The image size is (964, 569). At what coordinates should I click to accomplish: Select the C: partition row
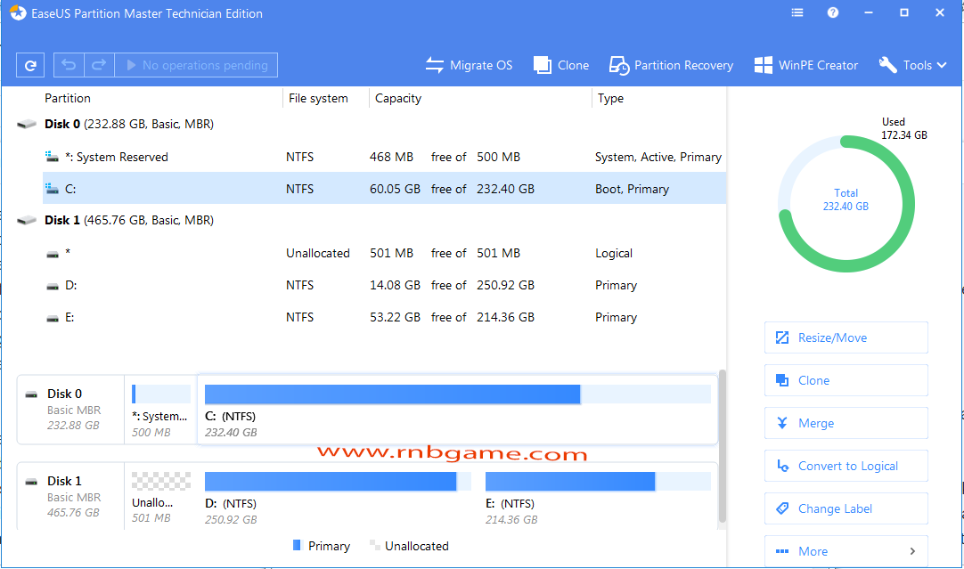point(356,188)
